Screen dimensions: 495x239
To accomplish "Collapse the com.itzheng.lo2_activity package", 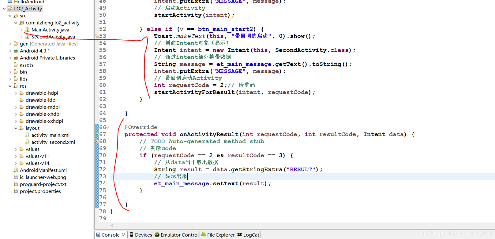I will (x=16, y=23).
